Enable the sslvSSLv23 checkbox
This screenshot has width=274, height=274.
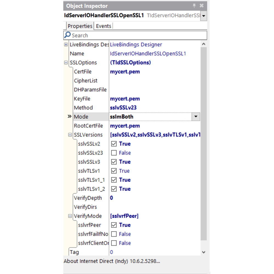click(114, 153)
